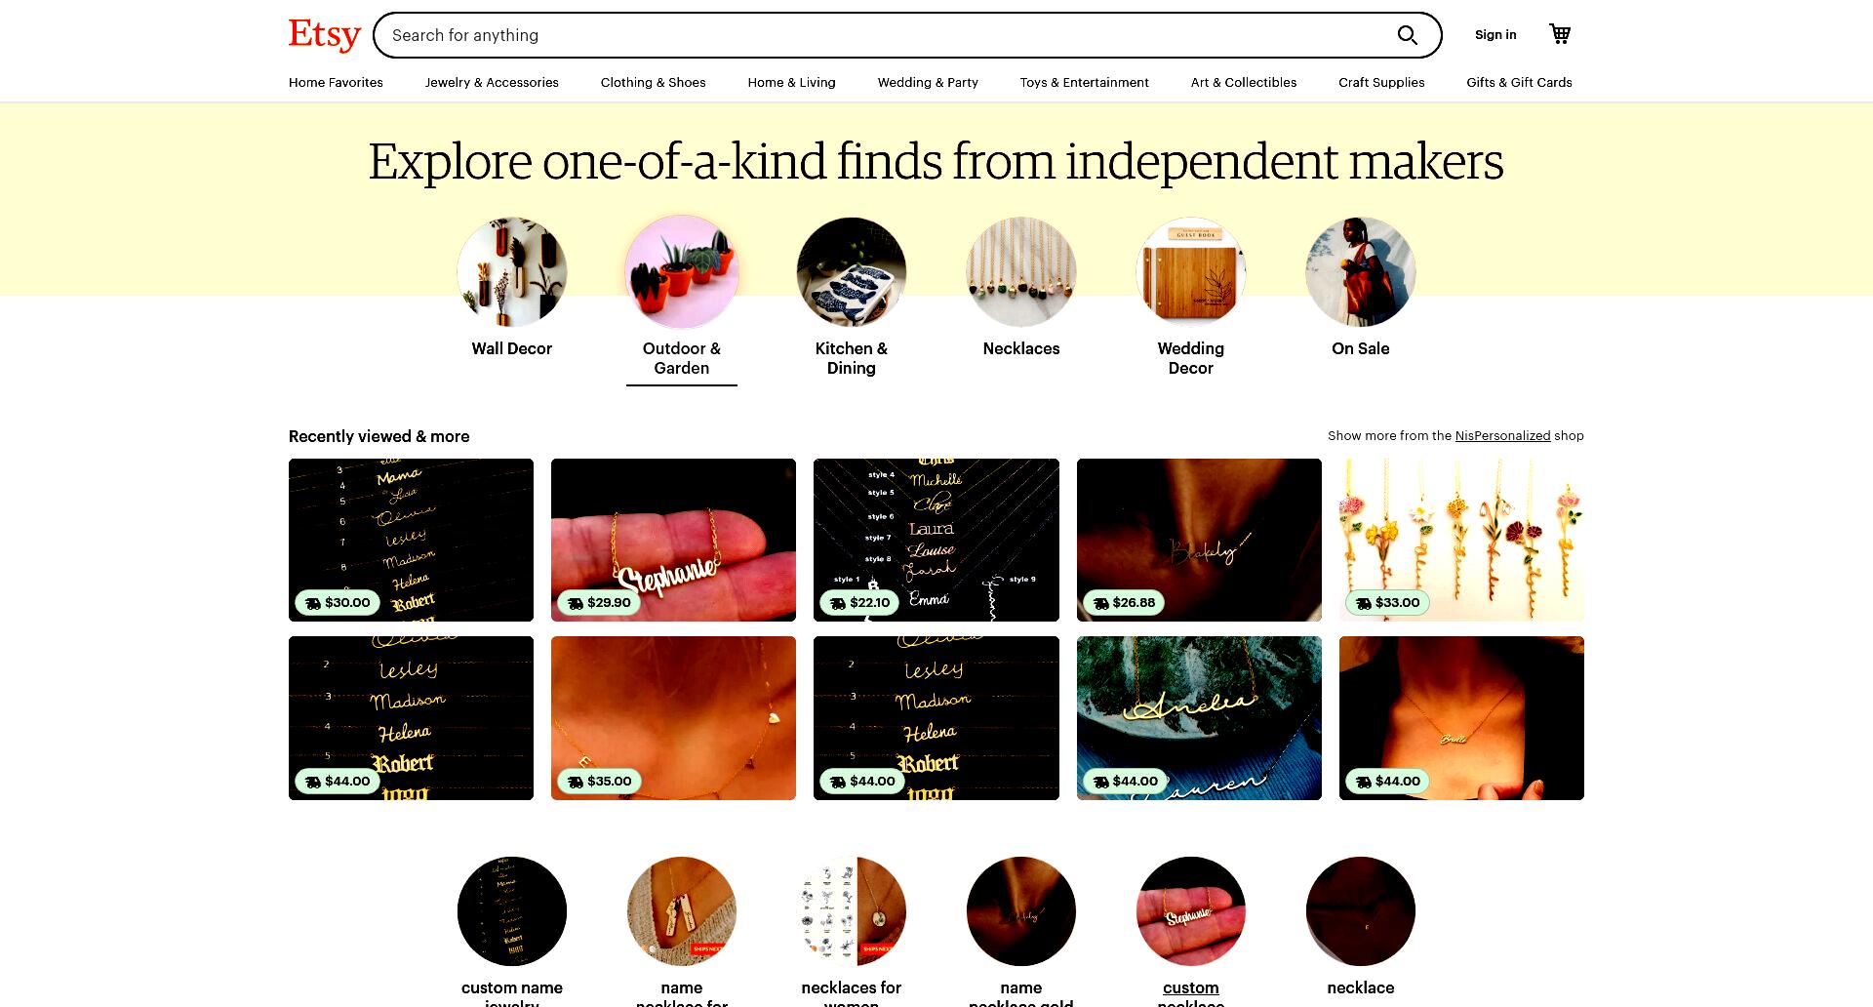Open Gifts & Gift Cards menu
The height and width of the screenshot is (1007, 1873).
coord(1519,83)
